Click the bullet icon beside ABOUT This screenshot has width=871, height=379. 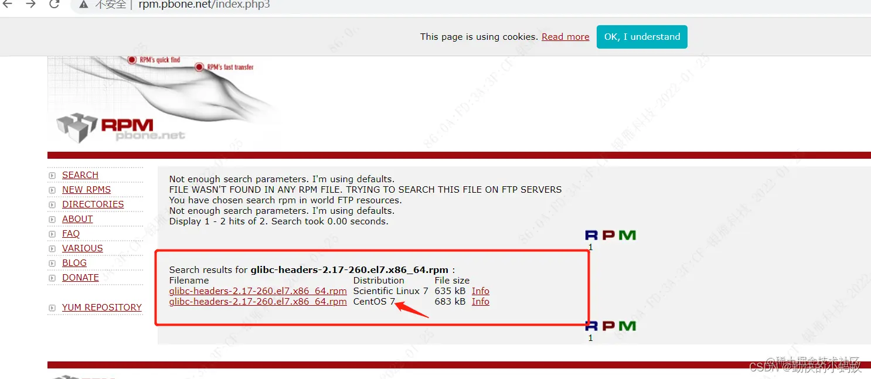(52, 220)
